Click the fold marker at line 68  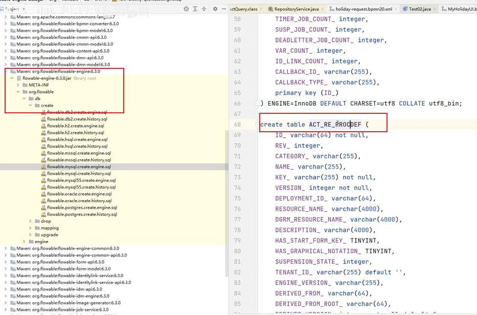pyautogui.click(x=257, y=125)
